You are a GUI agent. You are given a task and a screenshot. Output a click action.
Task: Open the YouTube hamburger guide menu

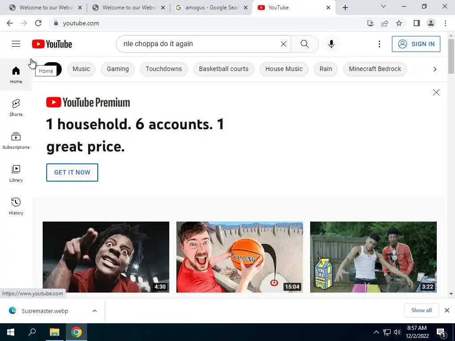[16, 44]
